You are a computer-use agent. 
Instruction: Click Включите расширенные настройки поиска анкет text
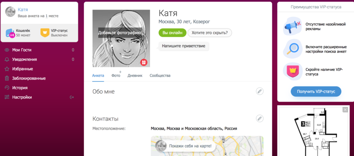point(326,49)
